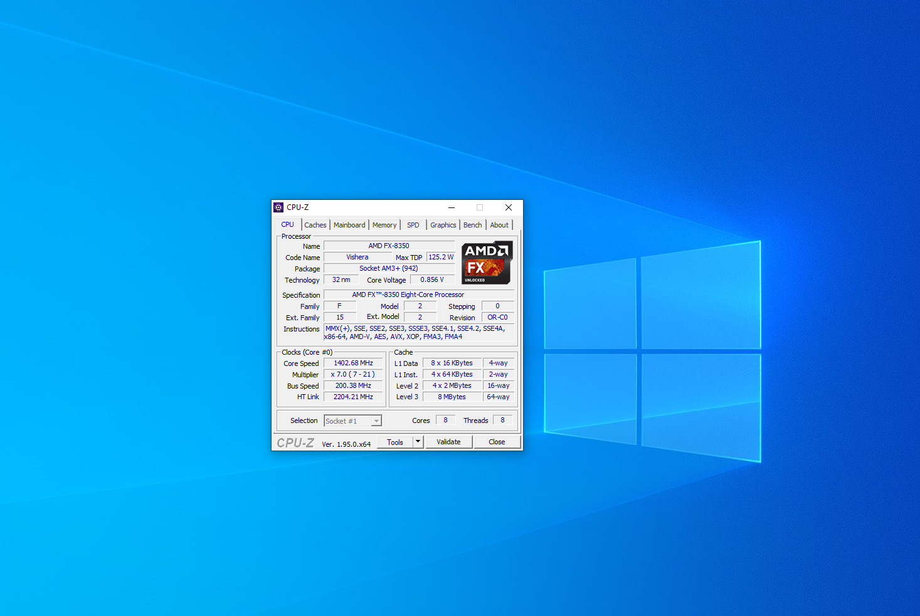The width and height of the screenshot is (920, 616).
Task: Select the Memory tab
Action: pyautogui.click(x=384, y=225)
